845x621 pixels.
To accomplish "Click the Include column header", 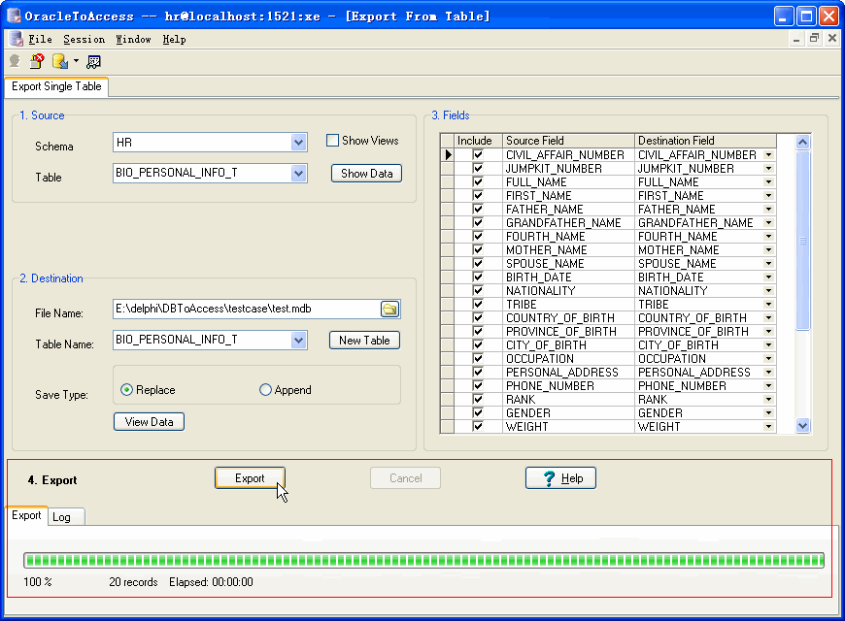I will [478, 141].
